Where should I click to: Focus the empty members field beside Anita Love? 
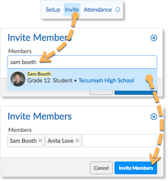coord(120,141)
